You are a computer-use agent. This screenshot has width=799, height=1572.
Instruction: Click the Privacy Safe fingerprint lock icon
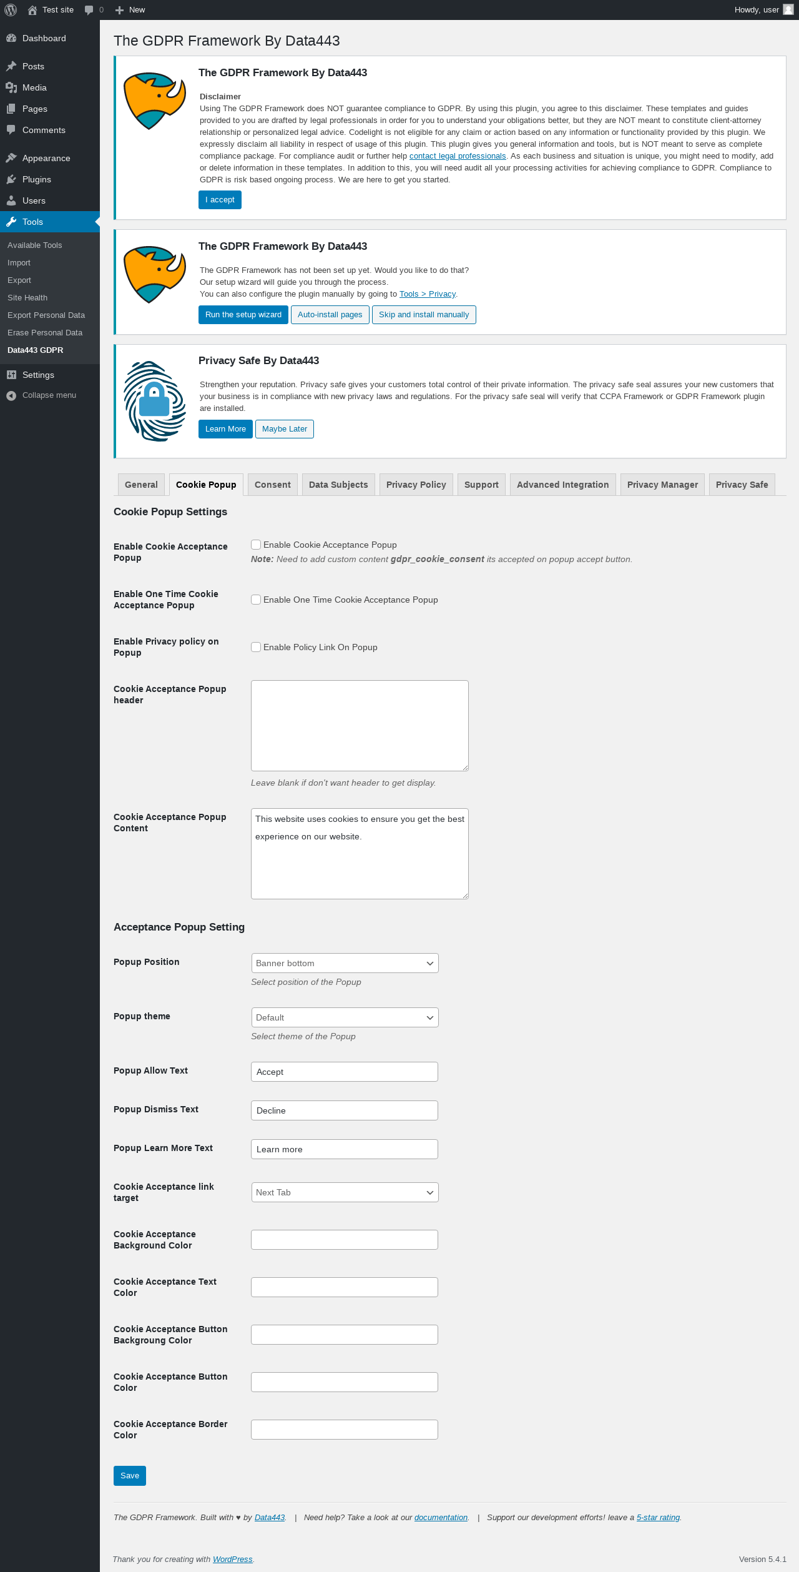(155, 401)
